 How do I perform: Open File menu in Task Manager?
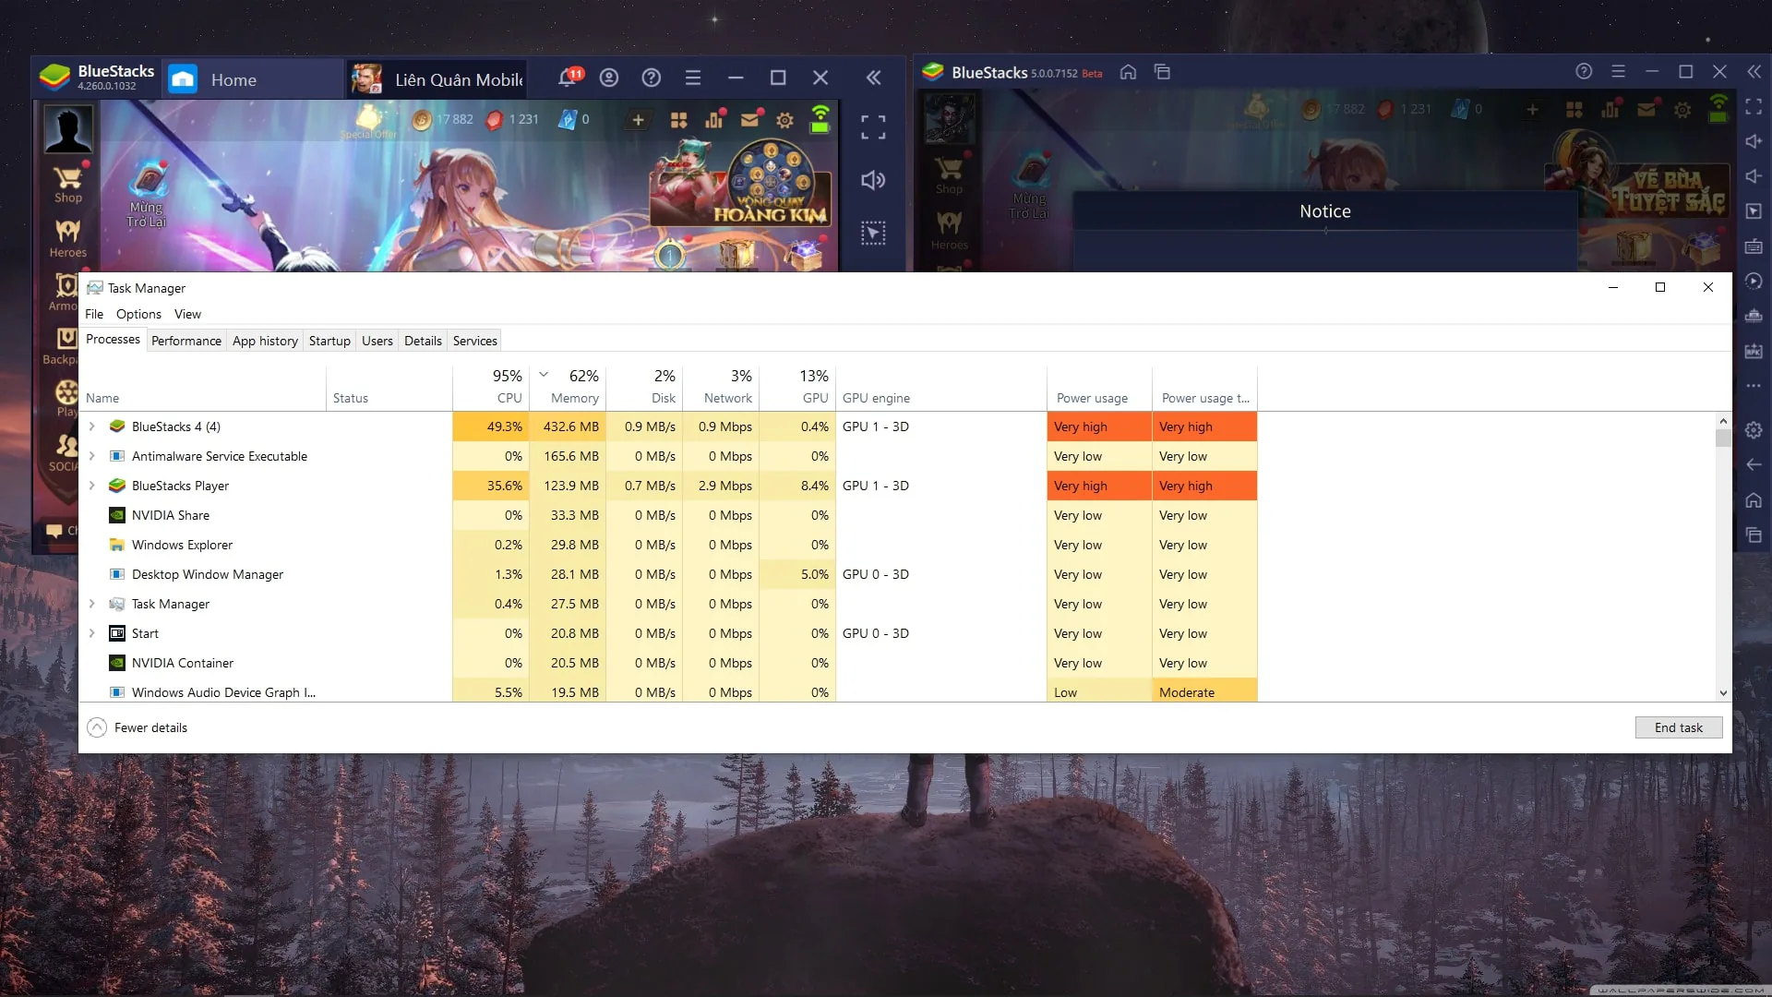(94, 314)
